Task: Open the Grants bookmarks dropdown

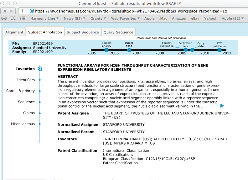Action: pyautogui.click(x=98, y=18)
